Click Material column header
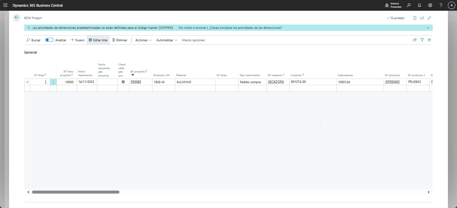 point(181,75)
